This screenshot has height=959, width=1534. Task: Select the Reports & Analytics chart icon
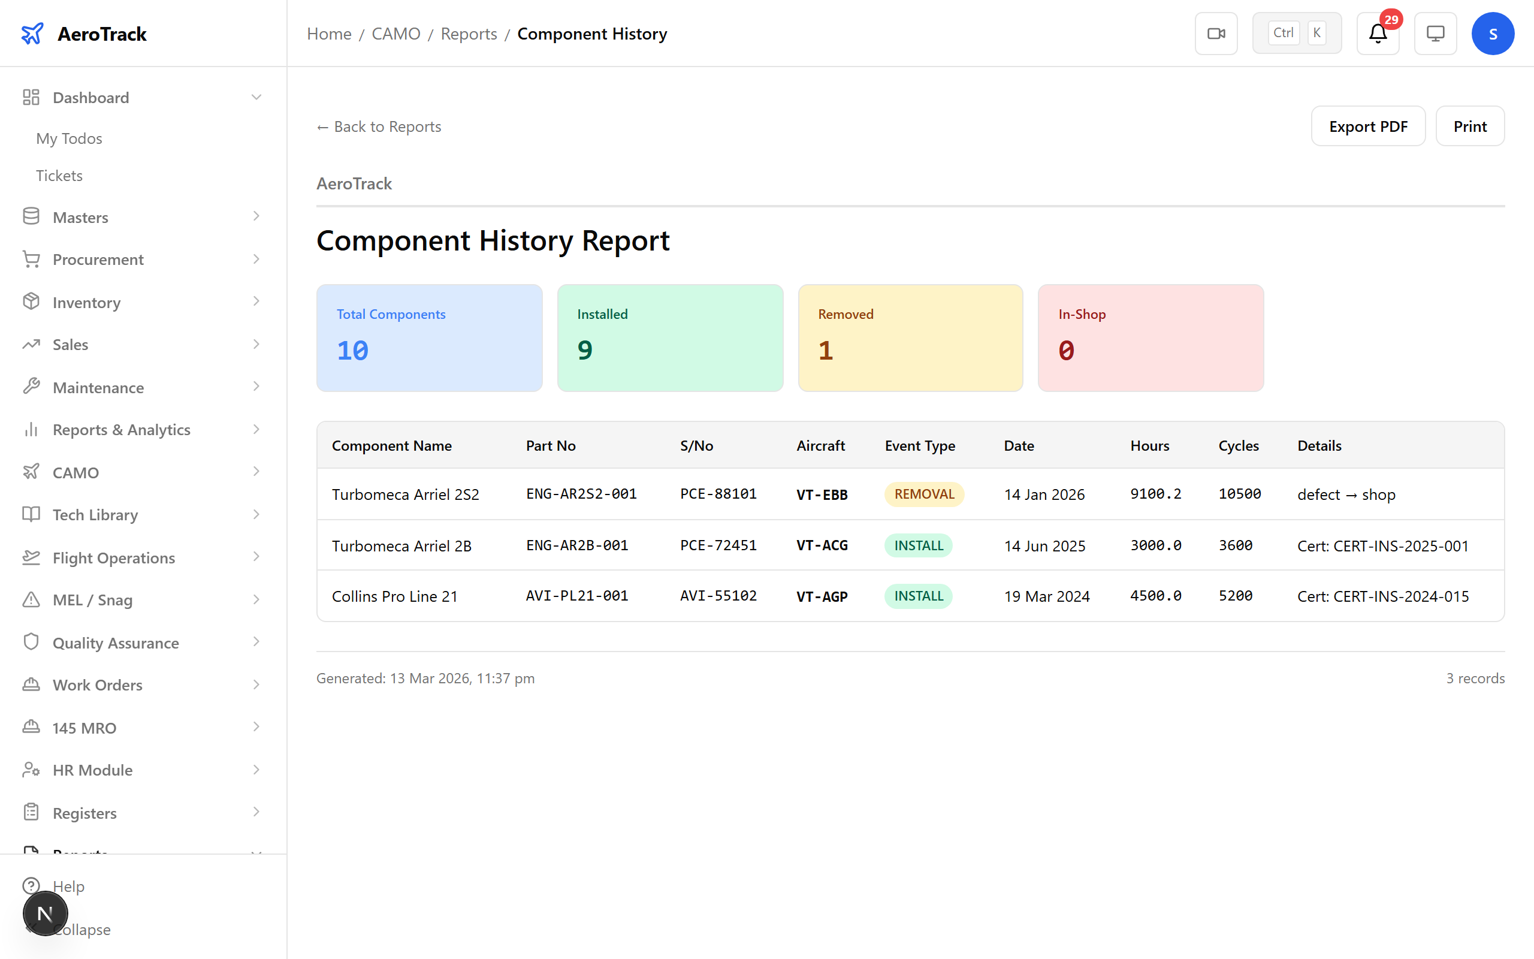(31, 429)
